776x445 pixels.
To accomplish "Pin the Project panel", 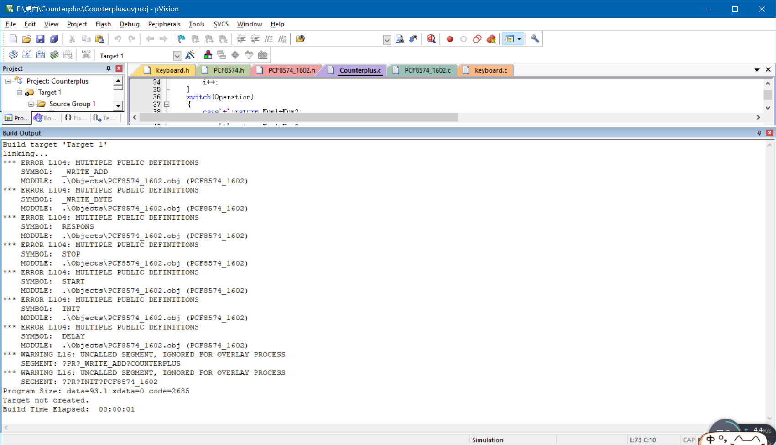I will (109, 68).
